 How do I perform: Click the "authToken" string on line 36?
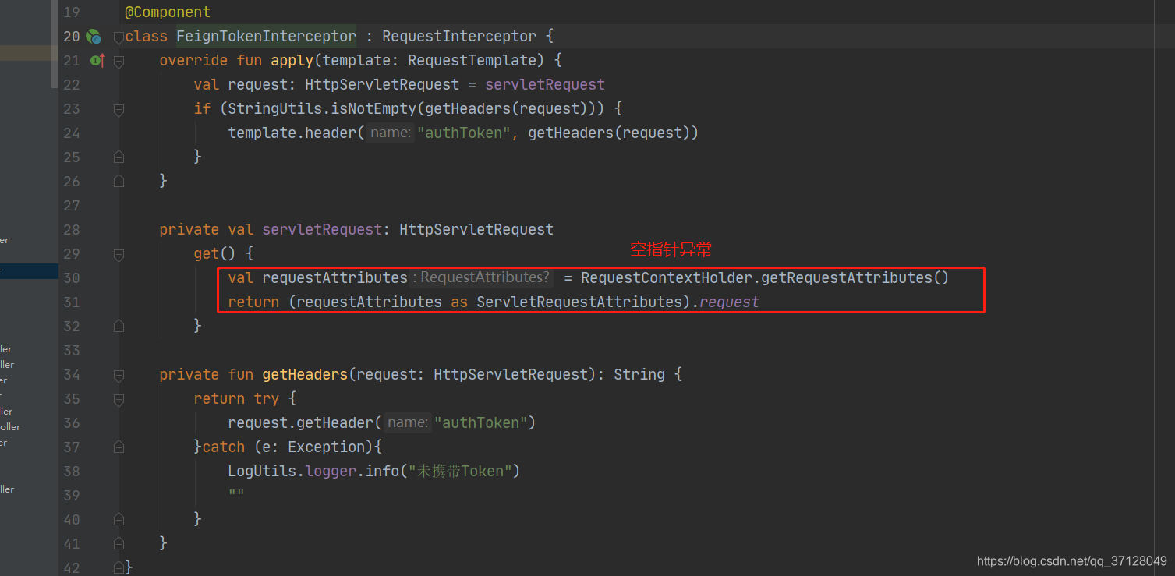[x=481, y=422]
